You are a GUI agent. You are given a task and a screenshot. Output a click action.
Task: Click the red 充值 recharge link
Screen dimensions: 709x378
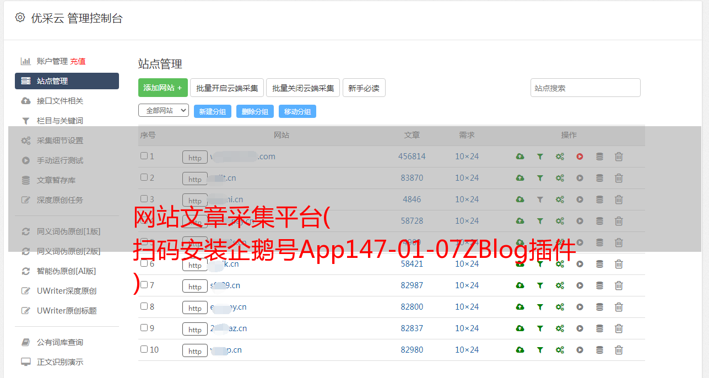[78, 61]
